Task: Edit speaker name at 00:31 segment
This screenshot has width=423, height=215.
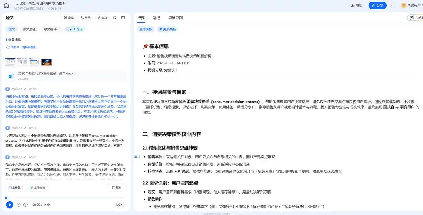Action: point(25,128)
